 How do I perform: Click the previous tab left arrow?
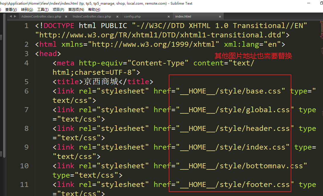[x=11, y=16]
